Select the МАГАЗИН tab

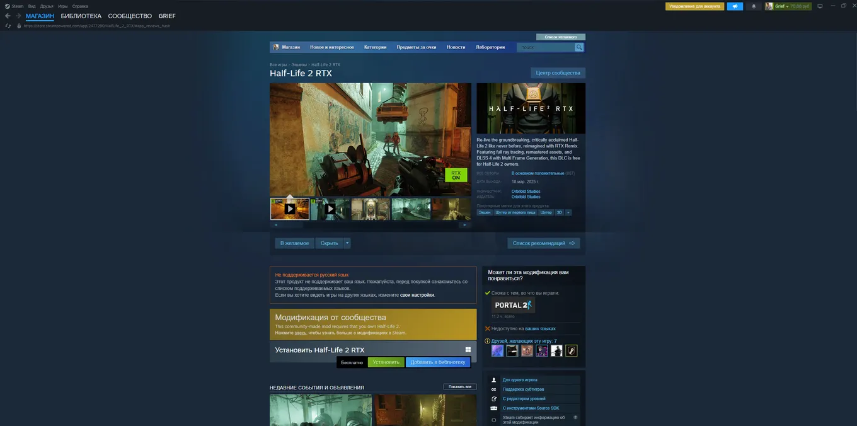[40, 16]
